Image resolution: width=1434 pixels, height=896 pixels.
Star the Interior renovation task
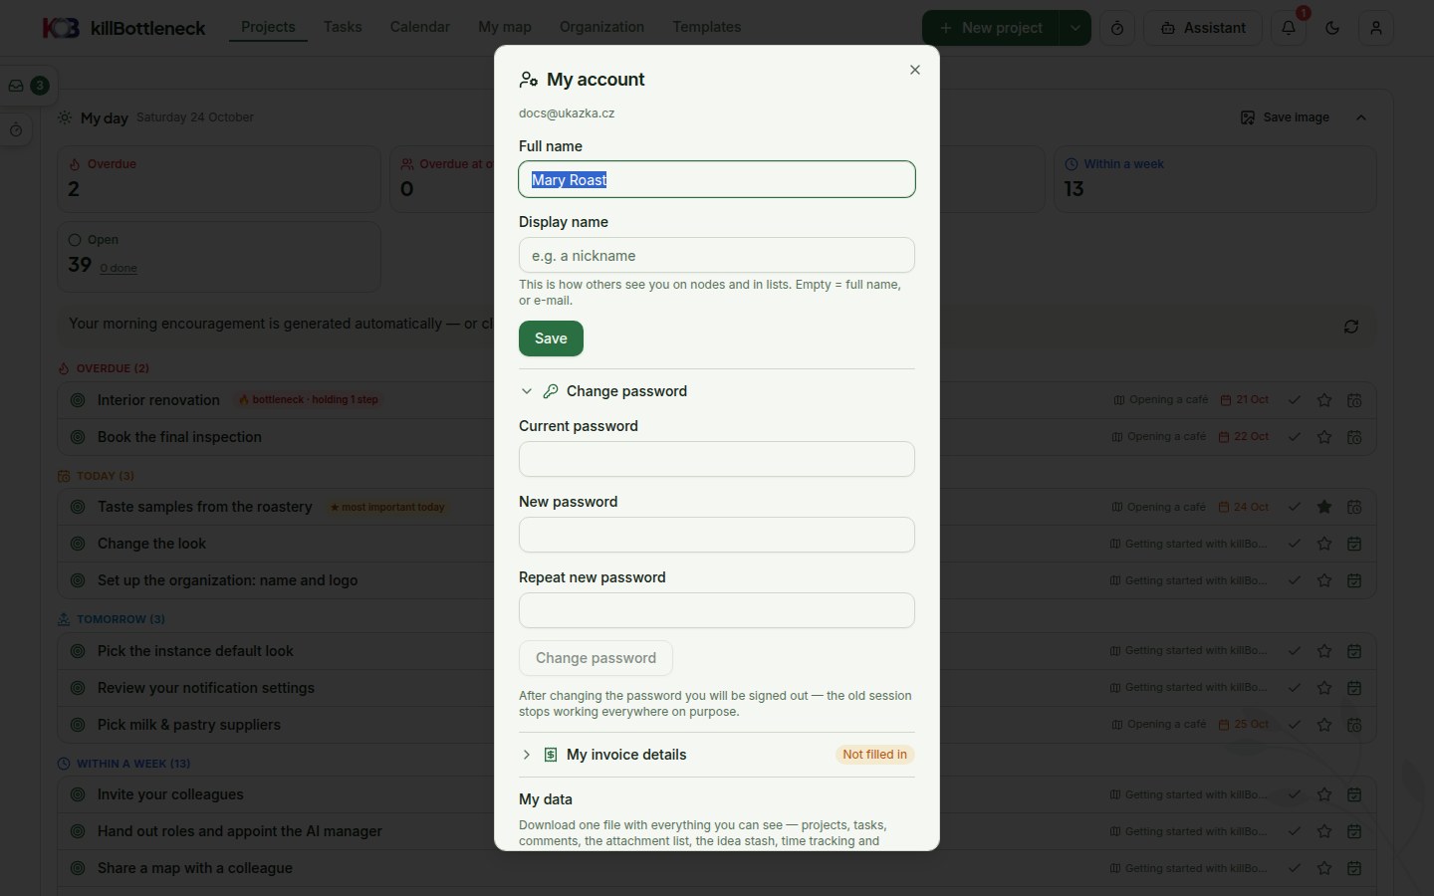click(1324, 400)
